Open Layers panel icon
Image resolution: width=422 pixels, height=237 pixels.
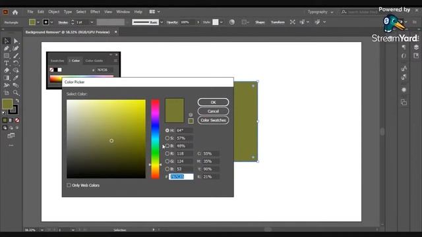[416, 47]
